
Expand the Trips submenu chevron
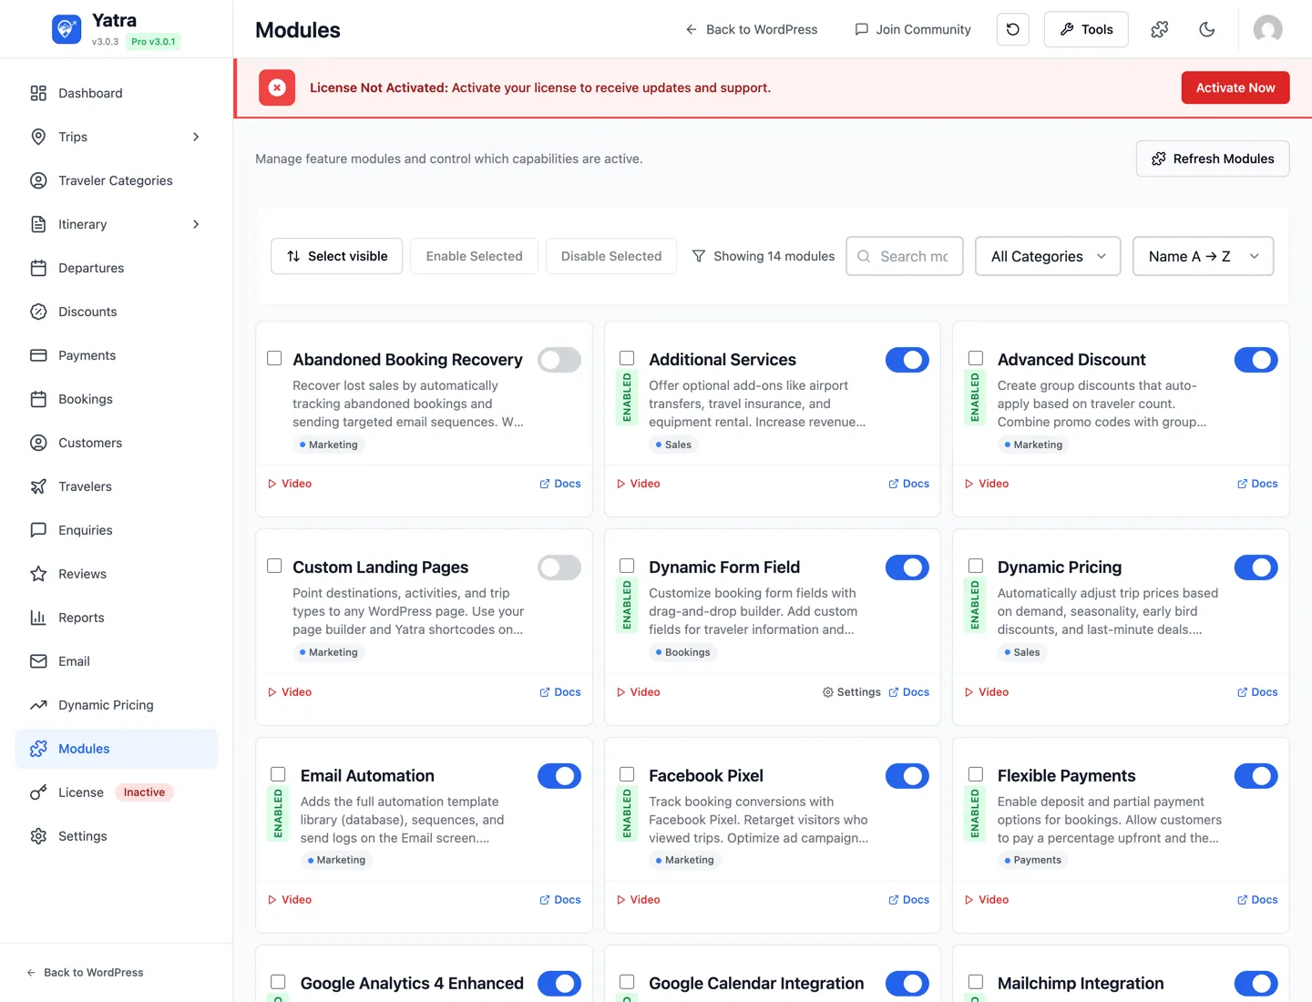pos(196,137)
